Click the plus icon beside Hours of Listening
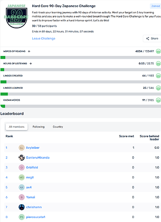Screen dimensions: 161x222 31,63
